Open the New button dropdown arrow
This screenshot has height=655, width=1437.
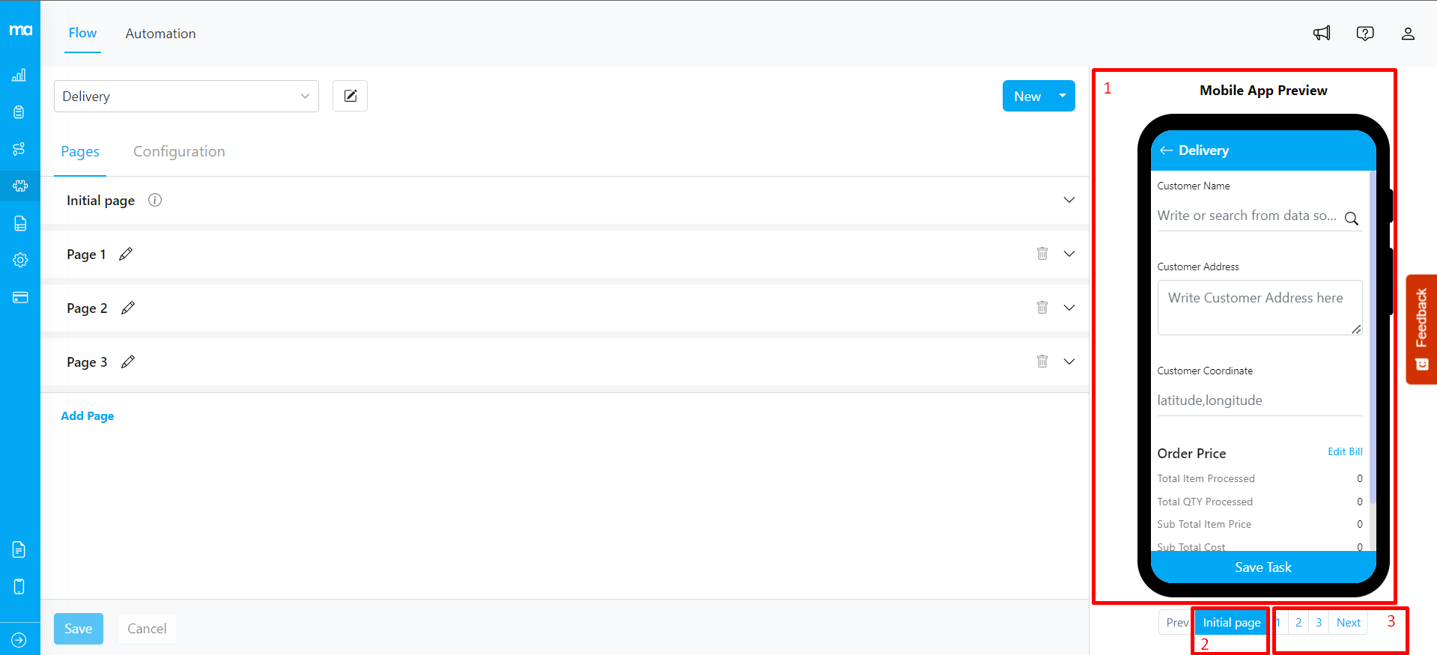[1062, 96]
